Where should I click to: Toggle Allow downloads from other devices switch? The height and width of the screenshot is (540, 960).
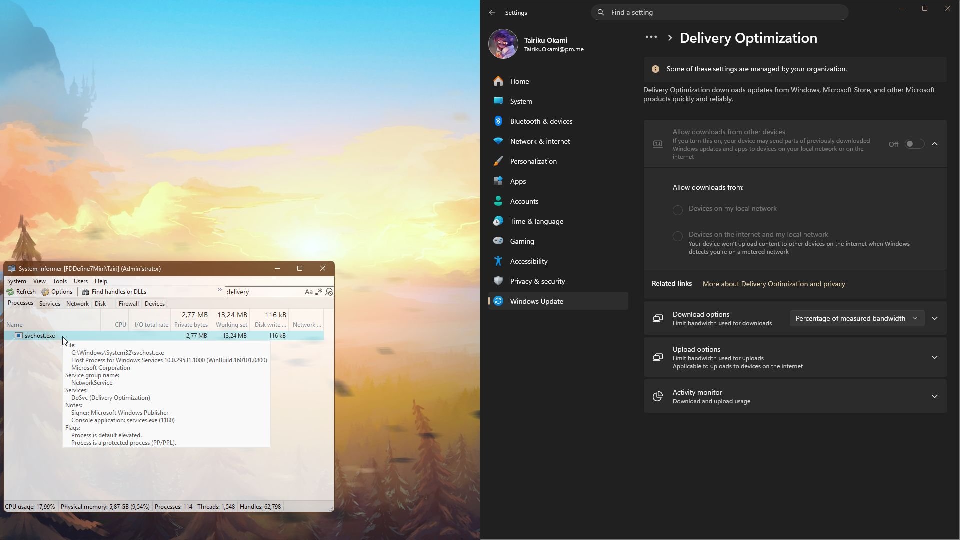click(914, 144)
